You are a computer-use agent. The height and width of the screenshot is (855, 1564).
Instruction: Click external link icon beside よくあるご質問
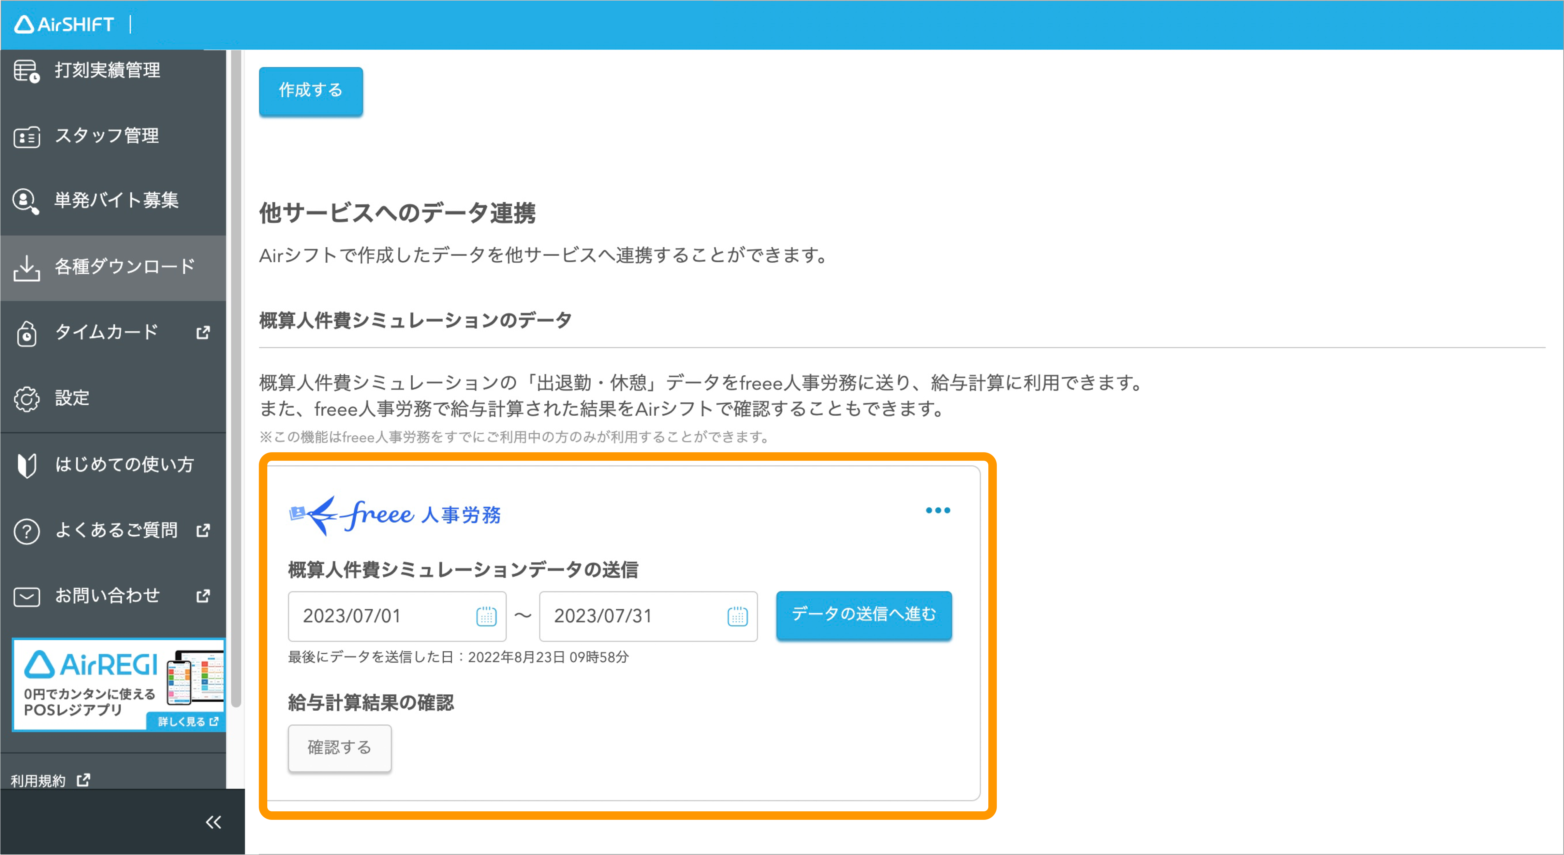[203, 530]
